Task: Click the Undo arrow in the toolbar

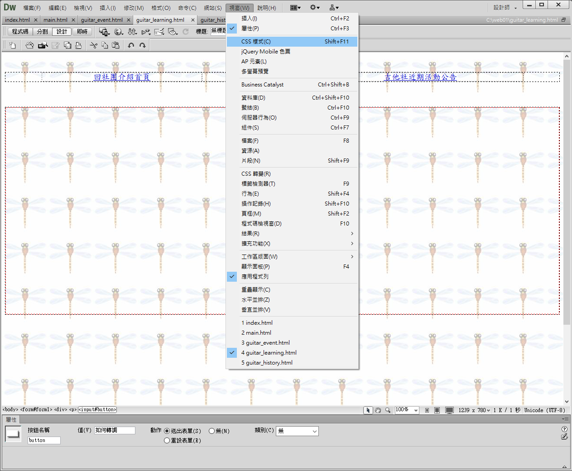Action: point(131,45)
